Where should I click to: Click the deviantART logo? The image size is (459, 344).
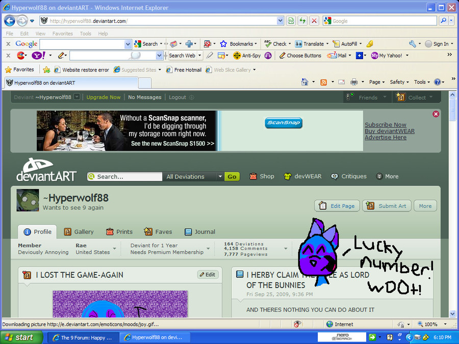tap(46, 170)
